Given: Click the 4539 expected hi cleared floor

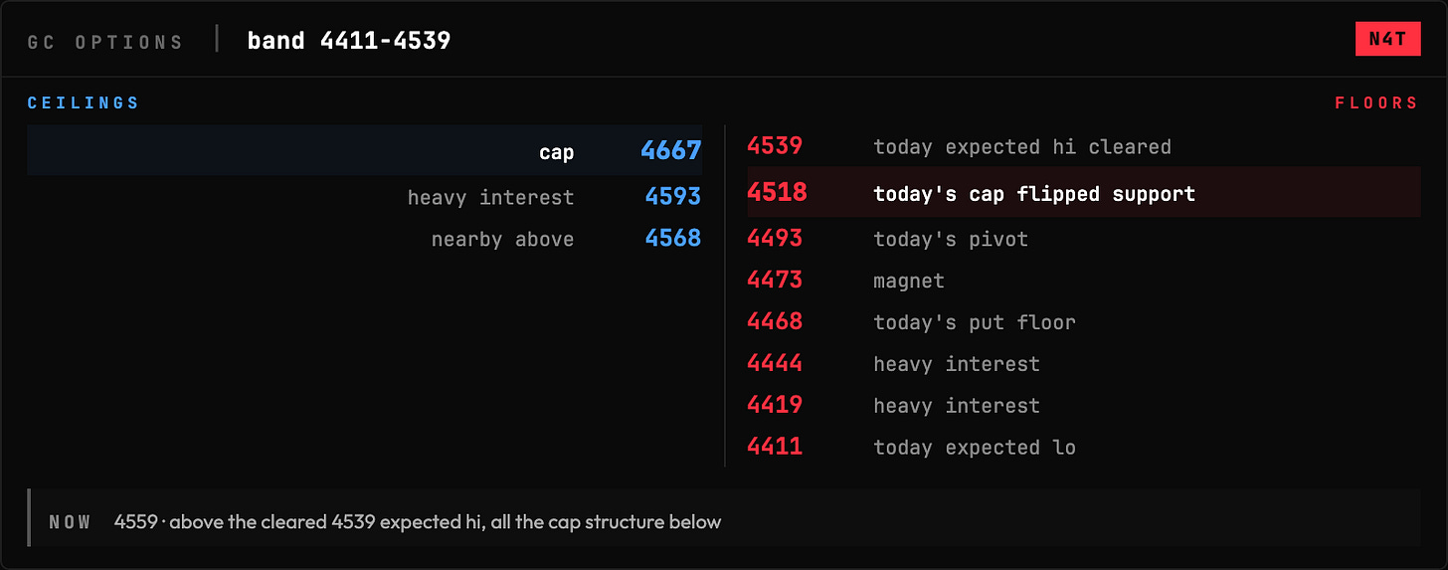Looking at the screenshot, I should 1084,146.
